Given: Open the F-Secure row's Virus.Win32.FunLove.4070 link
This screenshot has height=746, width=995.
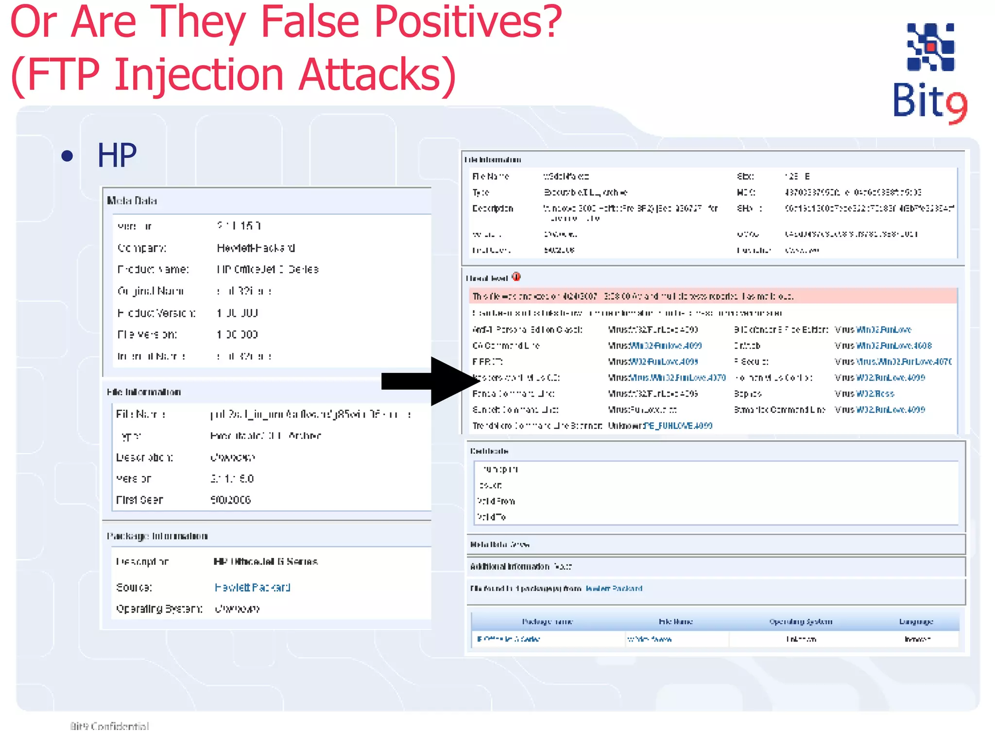Looking at the screenshot, I should pyautogui.click(x=904, y=361).
